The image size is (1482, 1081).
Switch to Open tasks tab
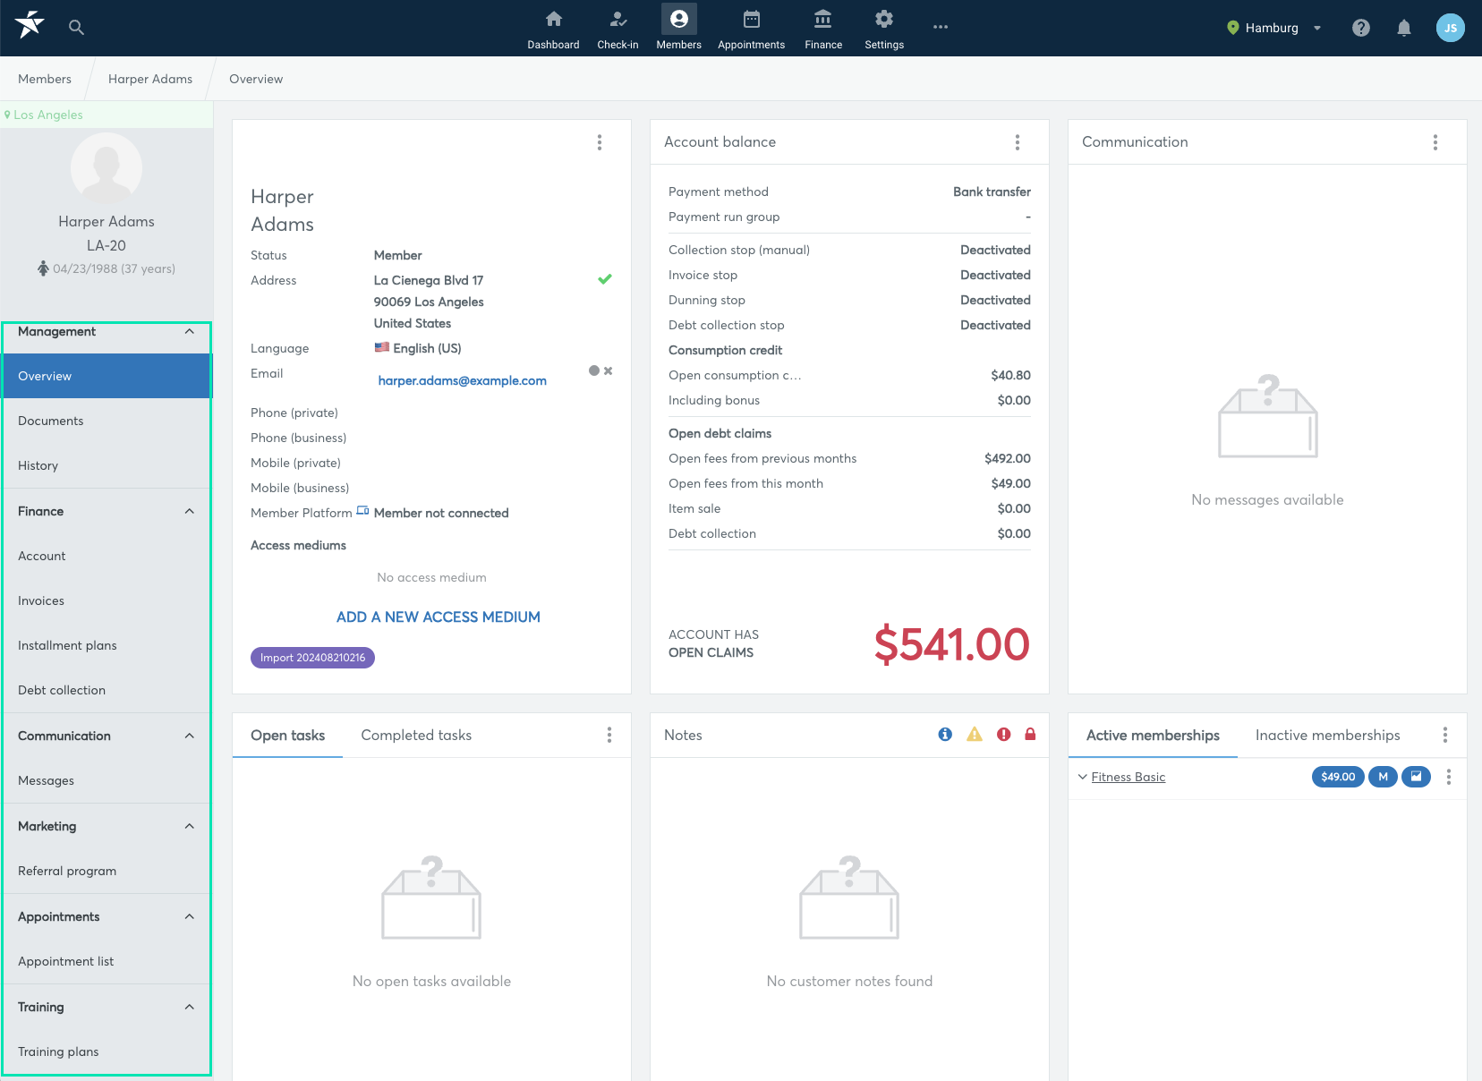tap(287, 735)
